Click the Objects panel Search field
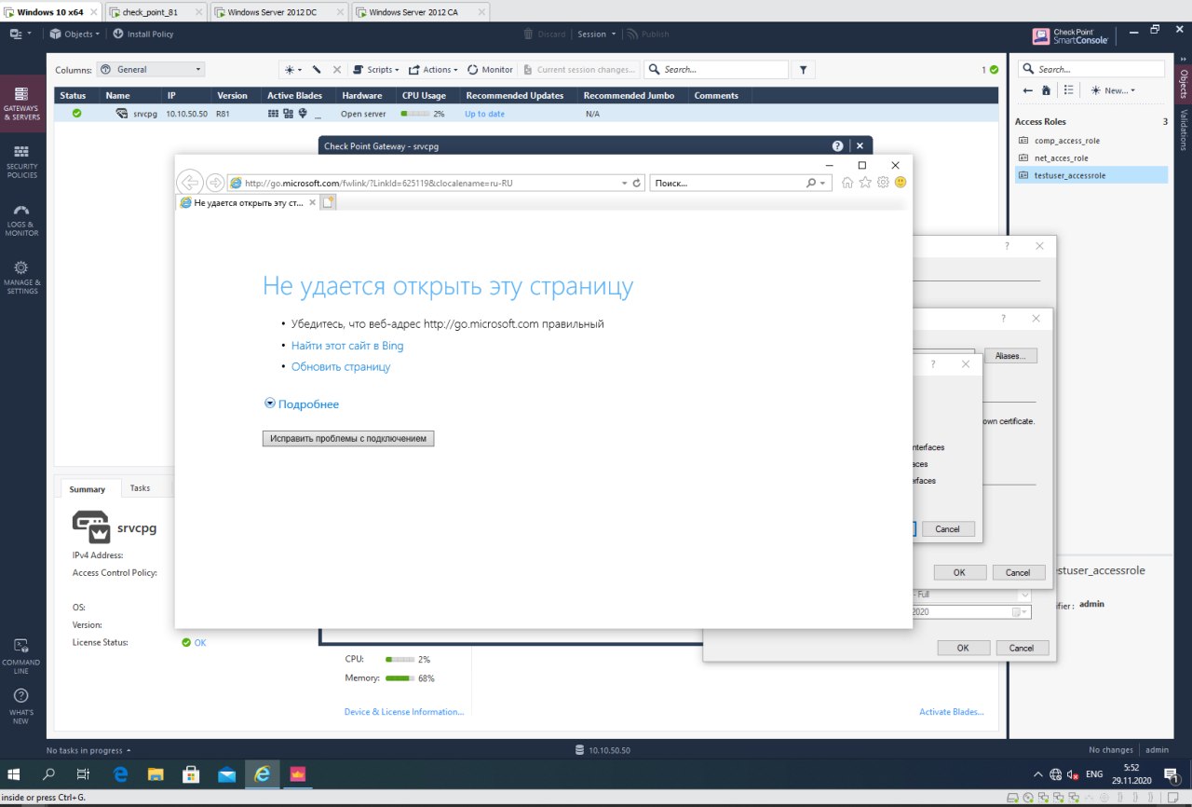Image resolution: width=1192 pixels, height=807 pixels. [x=1091, y=69]
